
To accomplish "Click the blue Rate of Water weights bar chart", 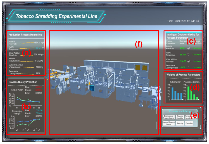I will click(x=175, y=94).
